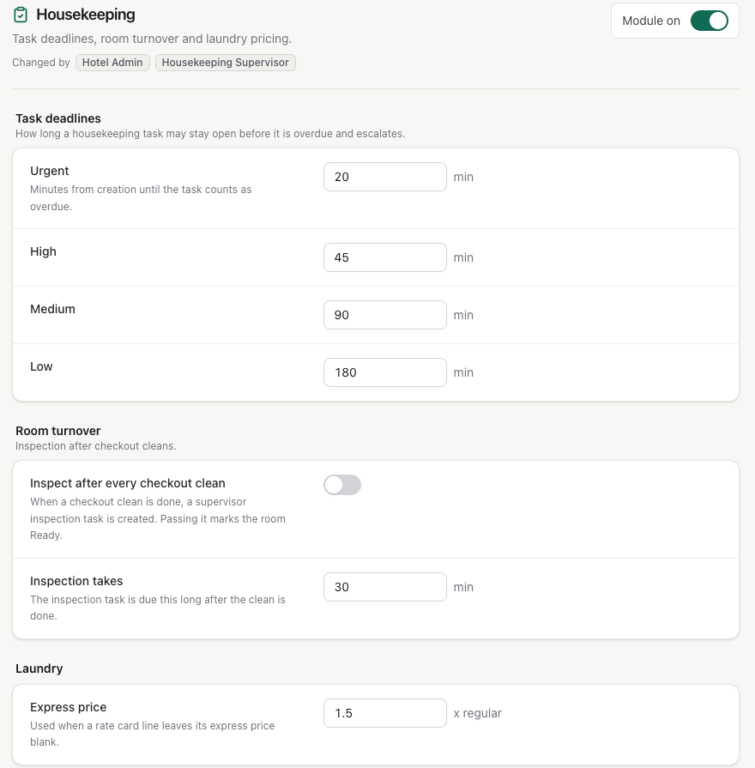
Task: Edit the Inspection takes minutes field
Action: click(x=385, y=587)
